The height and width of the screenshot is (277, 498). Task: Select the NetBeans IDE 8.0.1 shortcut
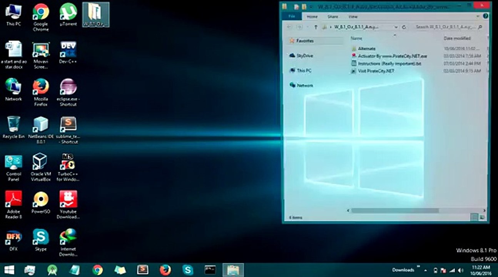click(41, 130)
